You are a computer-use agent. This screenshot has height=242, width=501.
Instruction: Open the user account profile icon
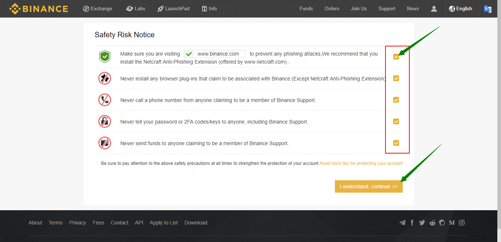click(434, 9)
